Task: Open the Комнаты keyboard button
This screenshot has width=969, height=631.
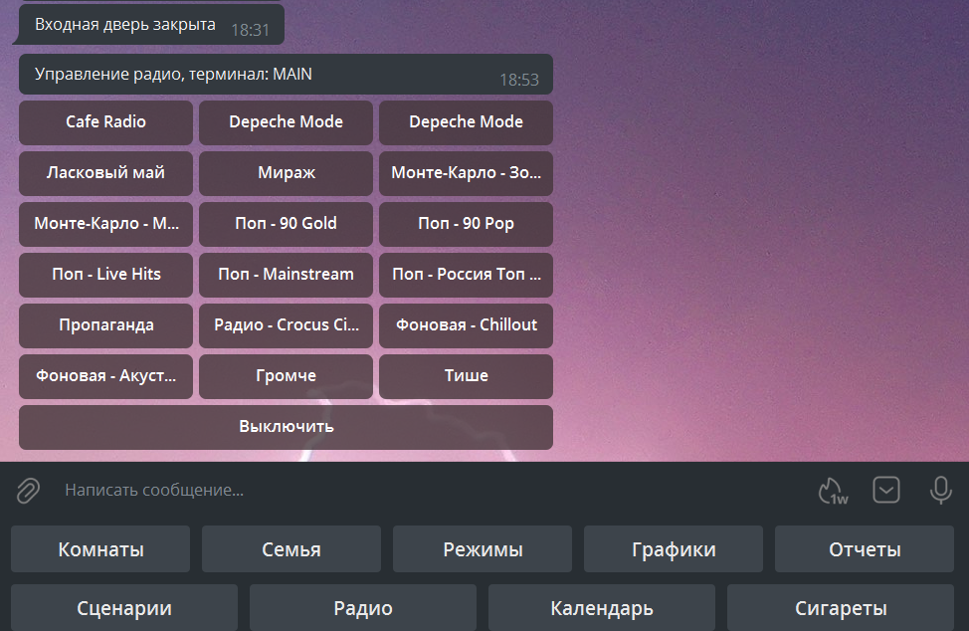Action: click(x=100, y=548)
